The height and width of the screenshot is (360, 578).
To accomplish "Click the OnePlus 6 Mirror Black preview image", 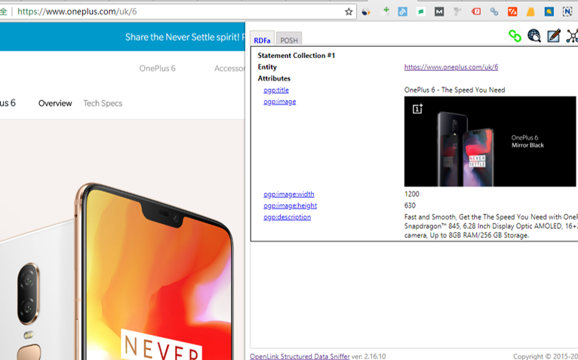I will click(490, 141).
